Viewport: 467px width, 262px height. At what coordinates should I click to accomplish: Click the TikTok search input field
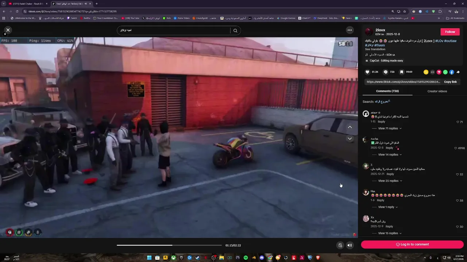174,30
